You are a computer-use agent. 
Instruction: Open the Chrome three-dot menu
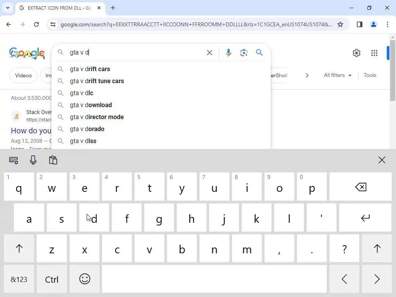(x=387, y=24)
